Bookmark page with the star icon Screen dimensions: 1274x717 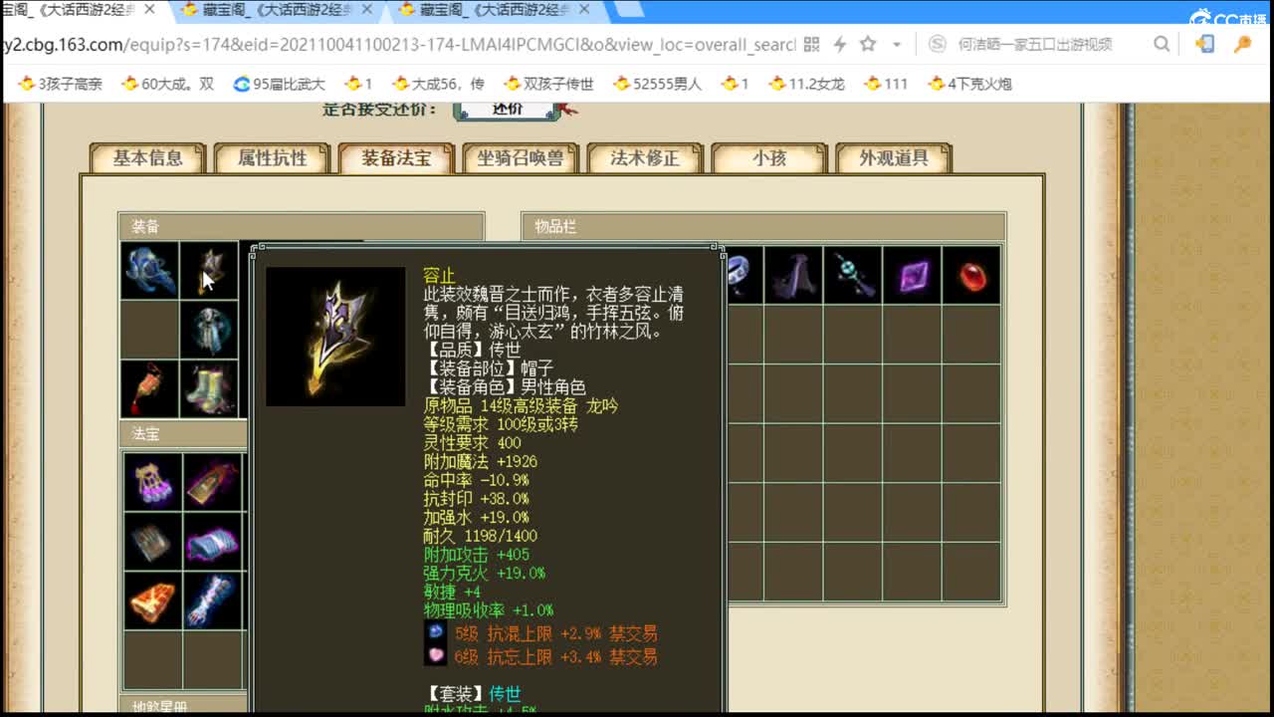(868, 45)
